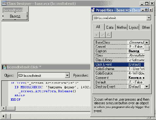Switch to the Layout tab
Image resolution: width=156 pixels, height=120 pixels.
134,27
